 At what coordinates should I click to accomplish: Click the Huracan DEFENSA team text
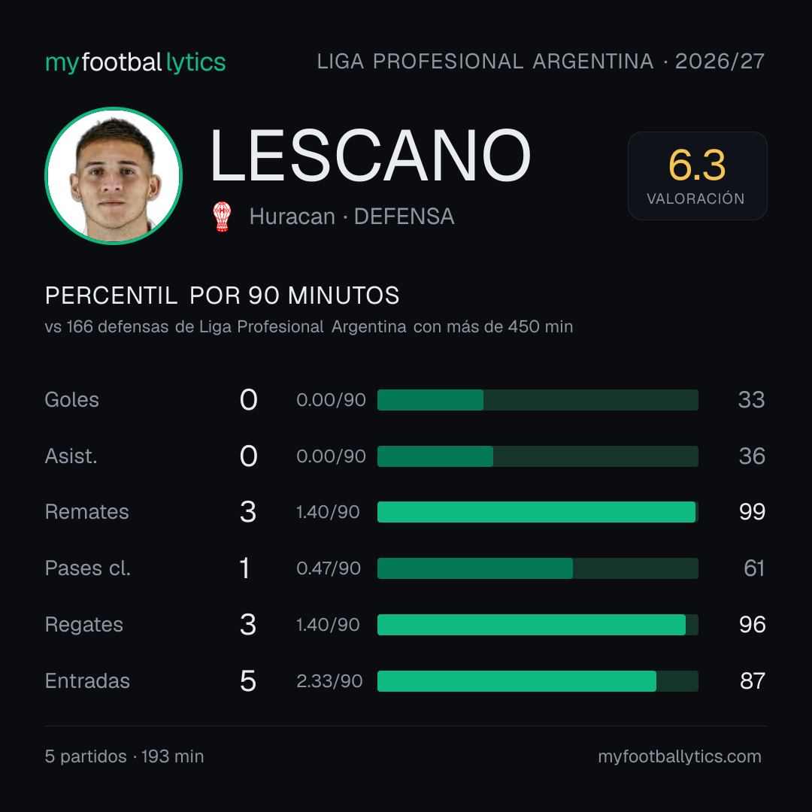(352, 217)
